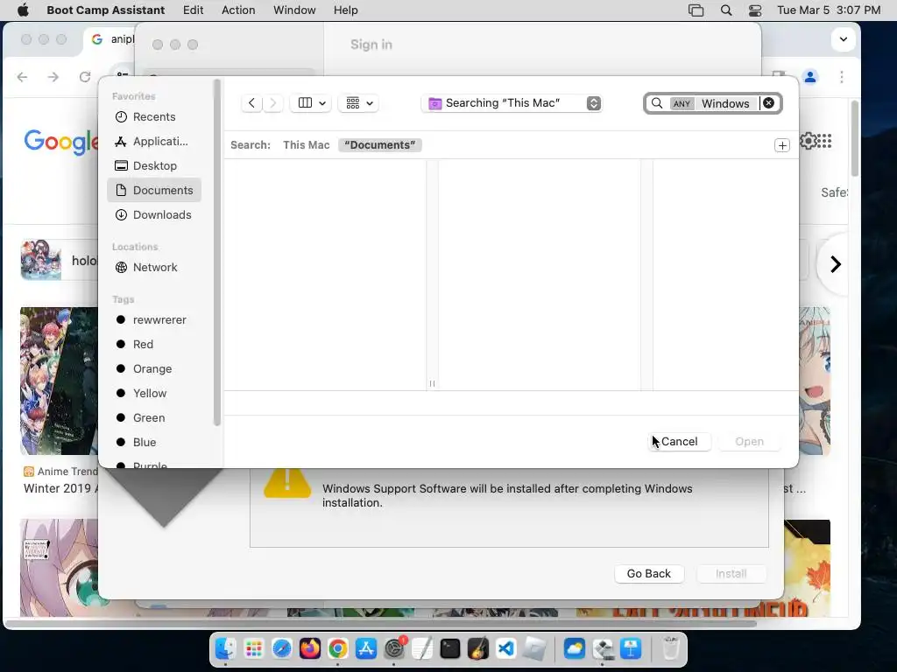The width and height of the screenshot is (897, 672).
Task: Open Trash from the Dock
Action: click(670, 649)
